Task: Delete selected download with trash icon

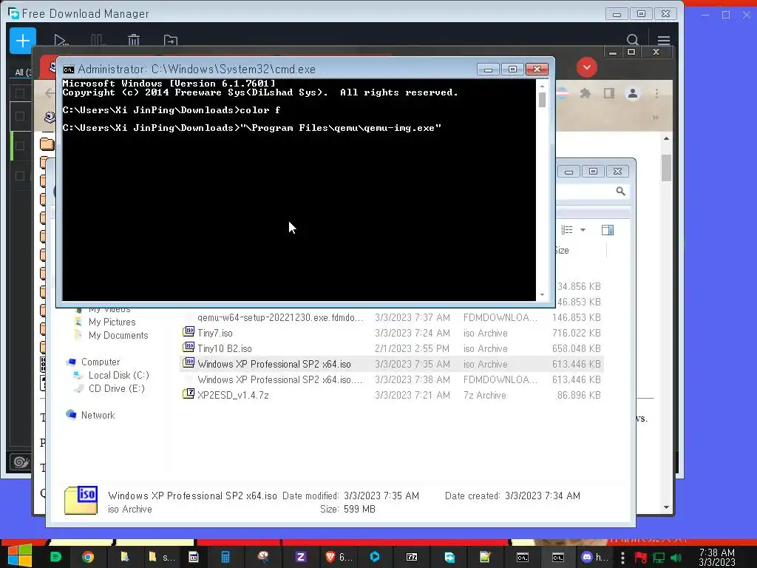Action: click(134, 40)
